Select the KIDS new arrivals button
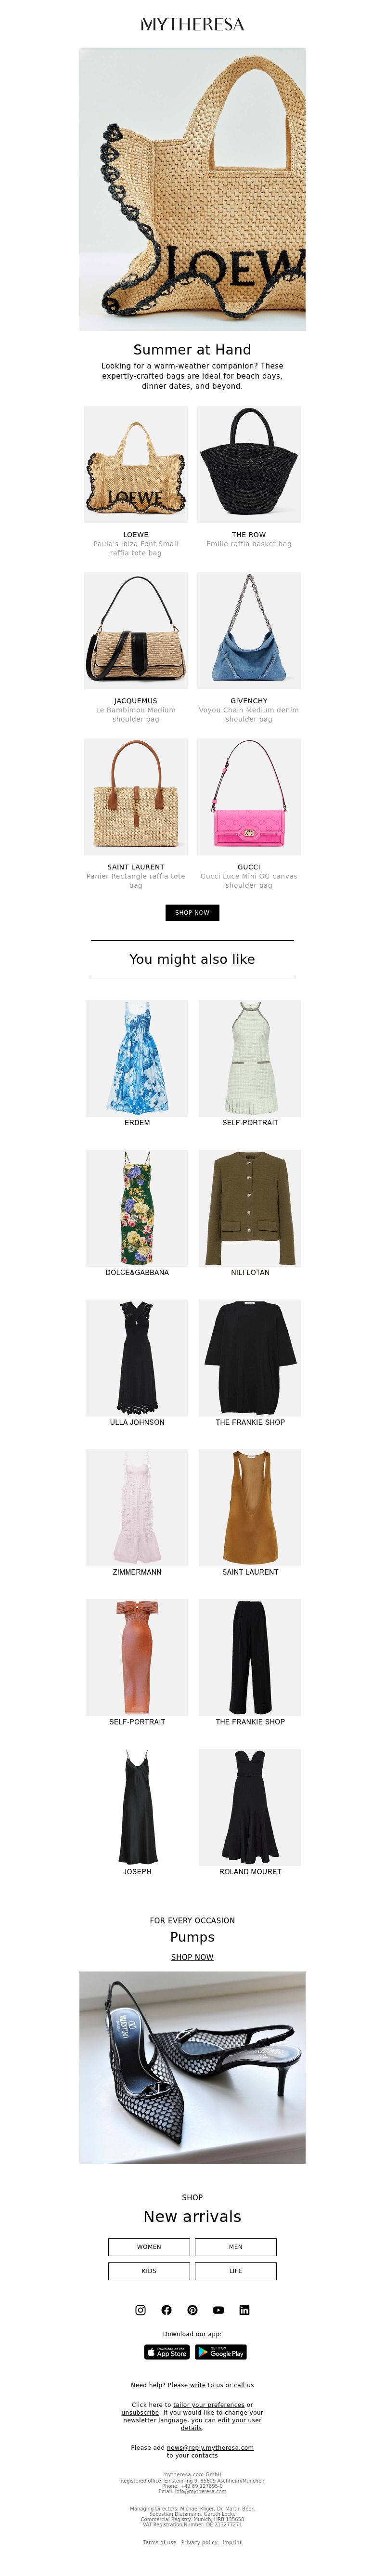 point(149,2271)
